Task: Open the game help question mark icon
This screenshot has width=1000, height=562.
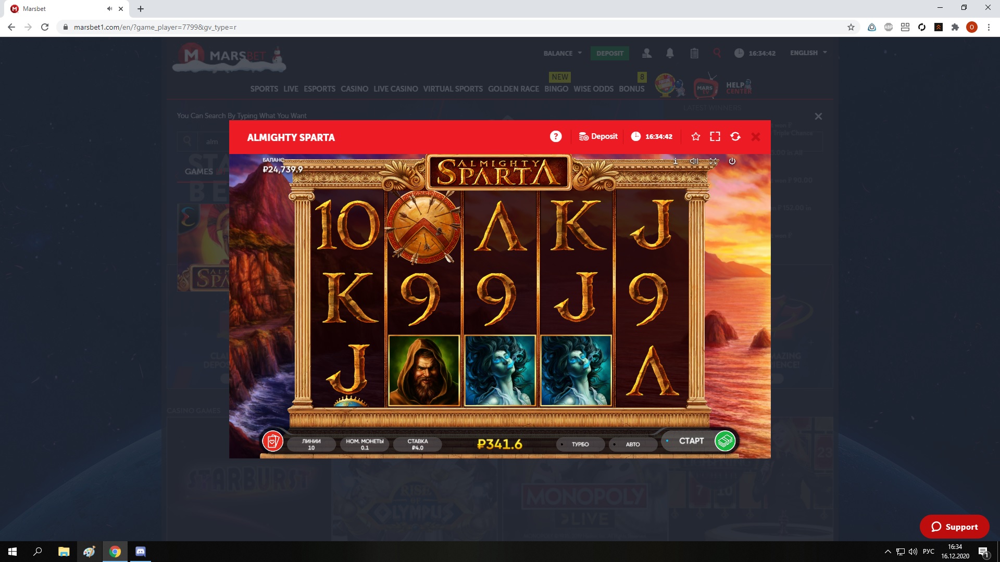Action: (x=556, y=136)
